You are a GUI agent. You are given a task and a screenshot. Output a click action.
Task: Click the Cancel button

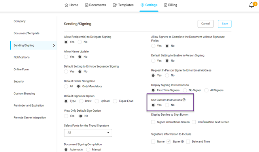206,24
